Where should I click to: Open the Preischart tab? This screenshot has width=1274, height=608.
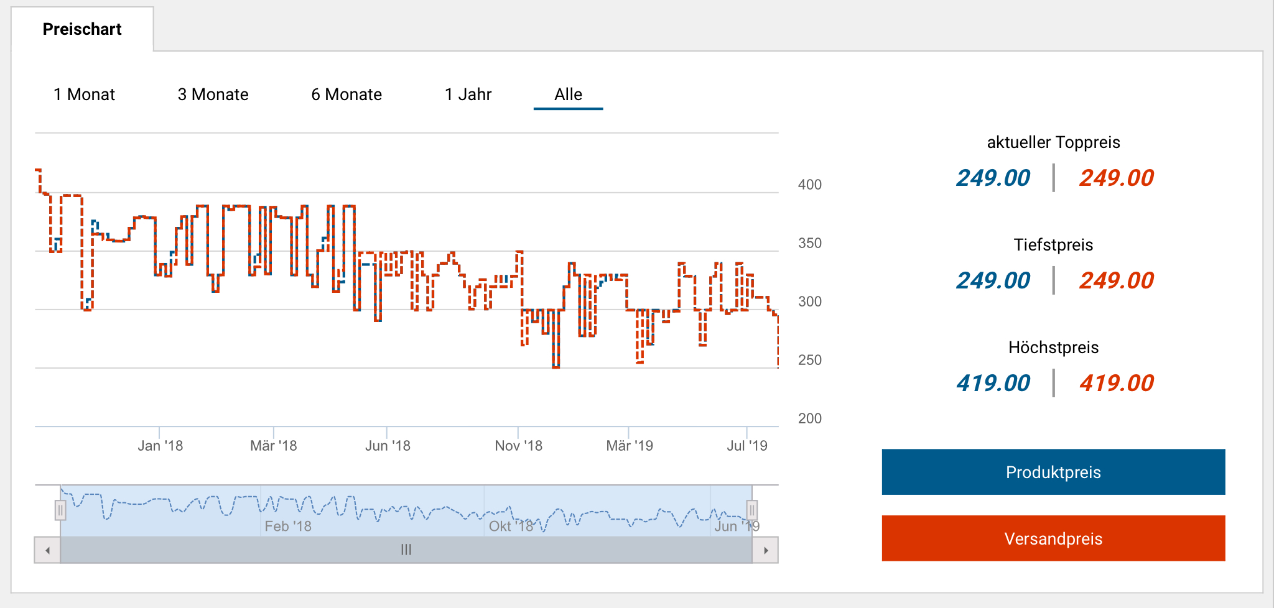(x=82, y=29)
